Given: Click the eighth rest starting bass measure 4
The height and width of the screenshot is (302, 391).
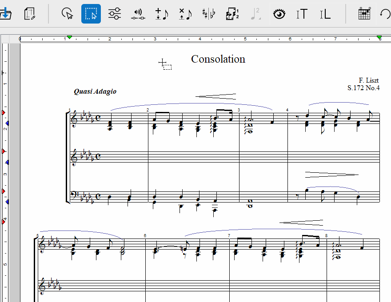Looking at the screenshot, I should (x=298, y=197).
